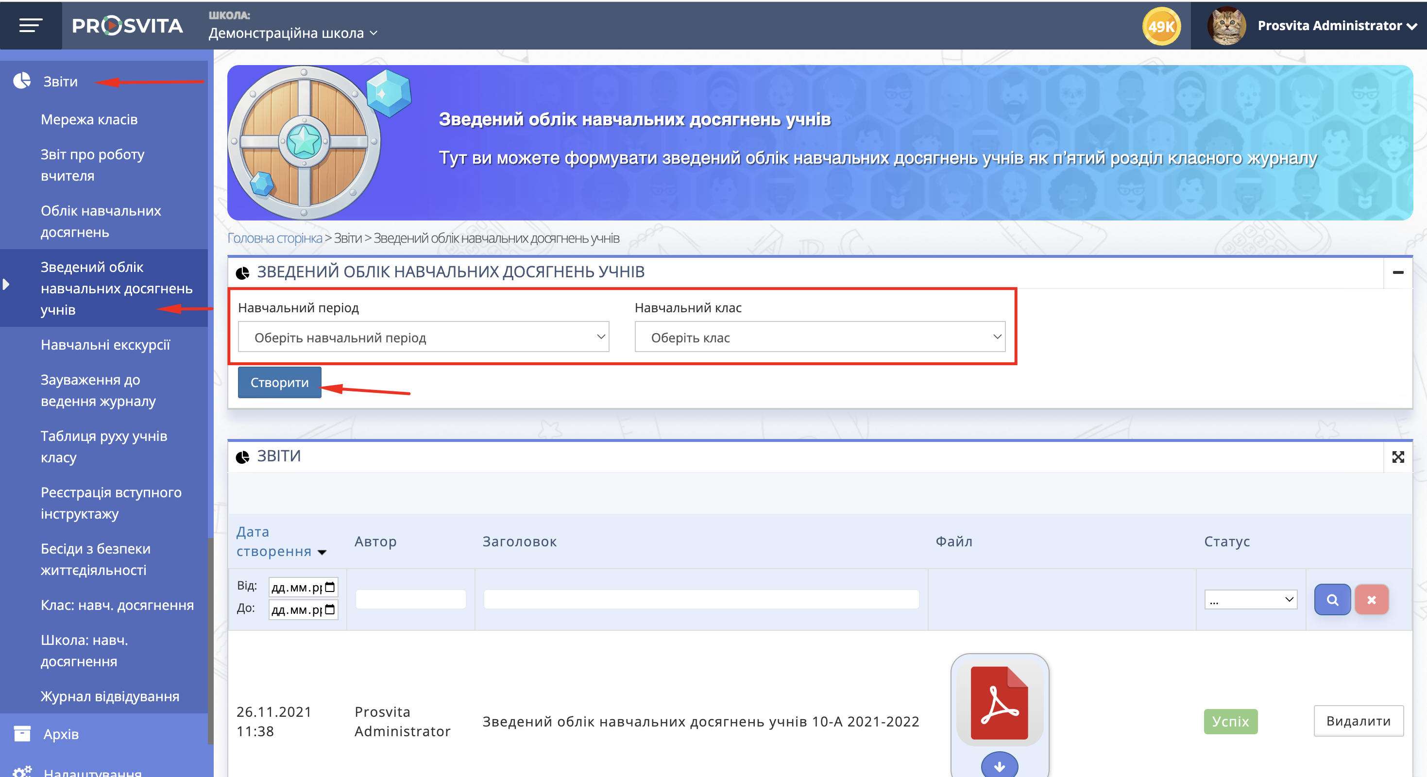Open Журнал відвідування sidebar item
The image size is (1427, 777).
[x=110, y=697]
